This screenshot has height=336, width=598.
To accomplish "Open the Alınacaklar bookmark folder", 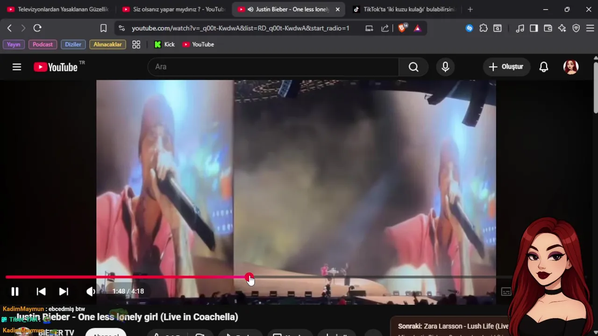I will point(107,44).
